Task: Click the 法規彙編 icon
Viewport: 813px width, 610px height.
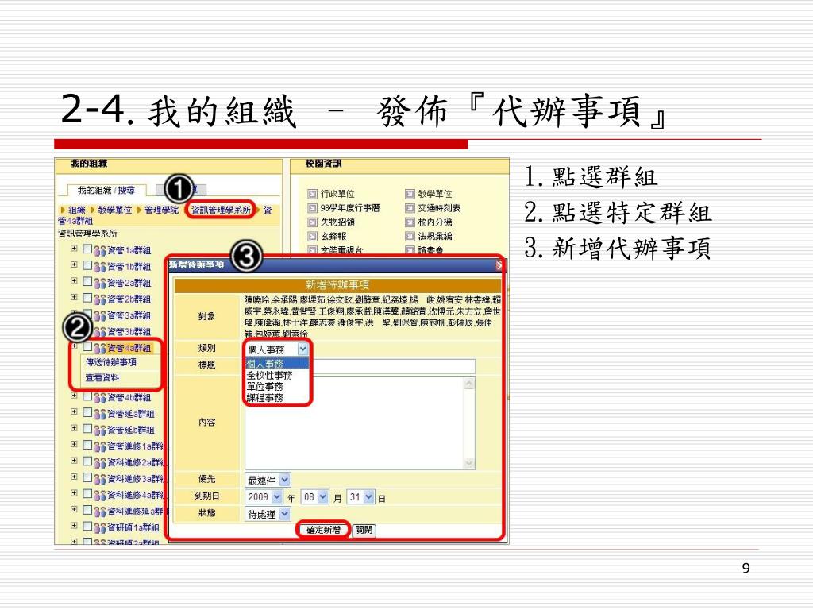Action: (410, 237)
